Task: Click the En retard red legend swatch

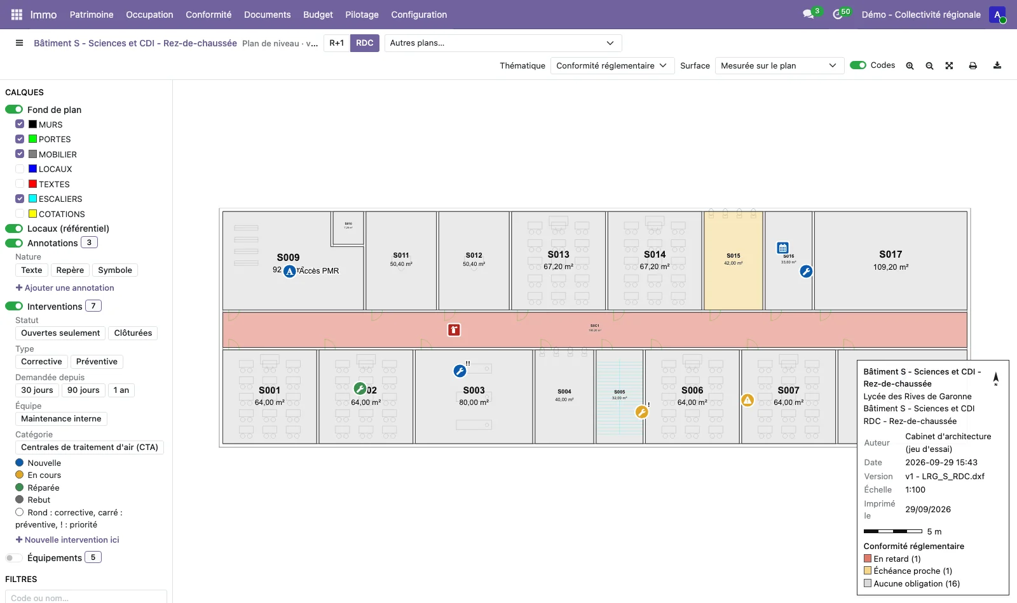Action: [868, 559]
